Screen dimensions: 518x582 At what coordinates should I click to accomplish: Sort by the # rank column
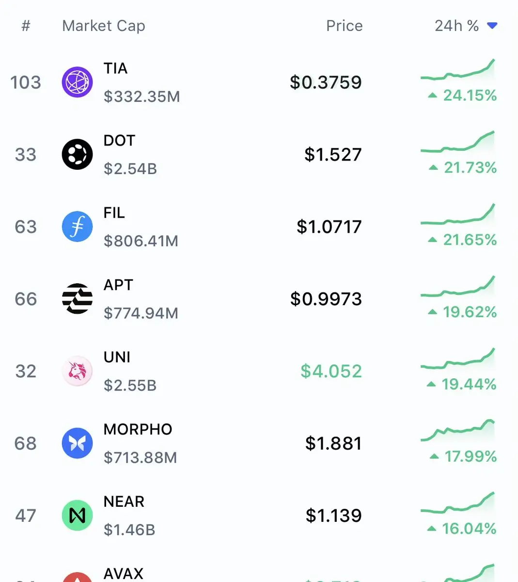26,26
